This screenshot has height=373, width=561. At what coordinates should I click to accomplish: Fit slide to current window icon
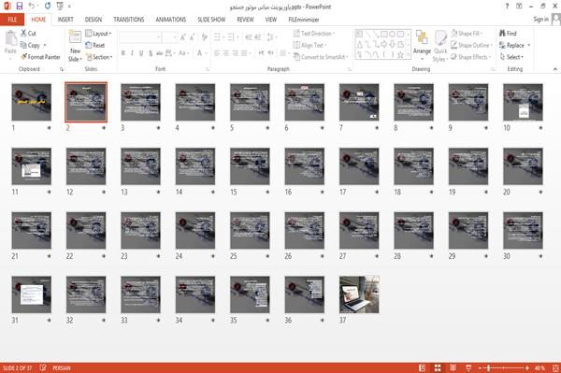pyautogui.click(x=555, y=367)
